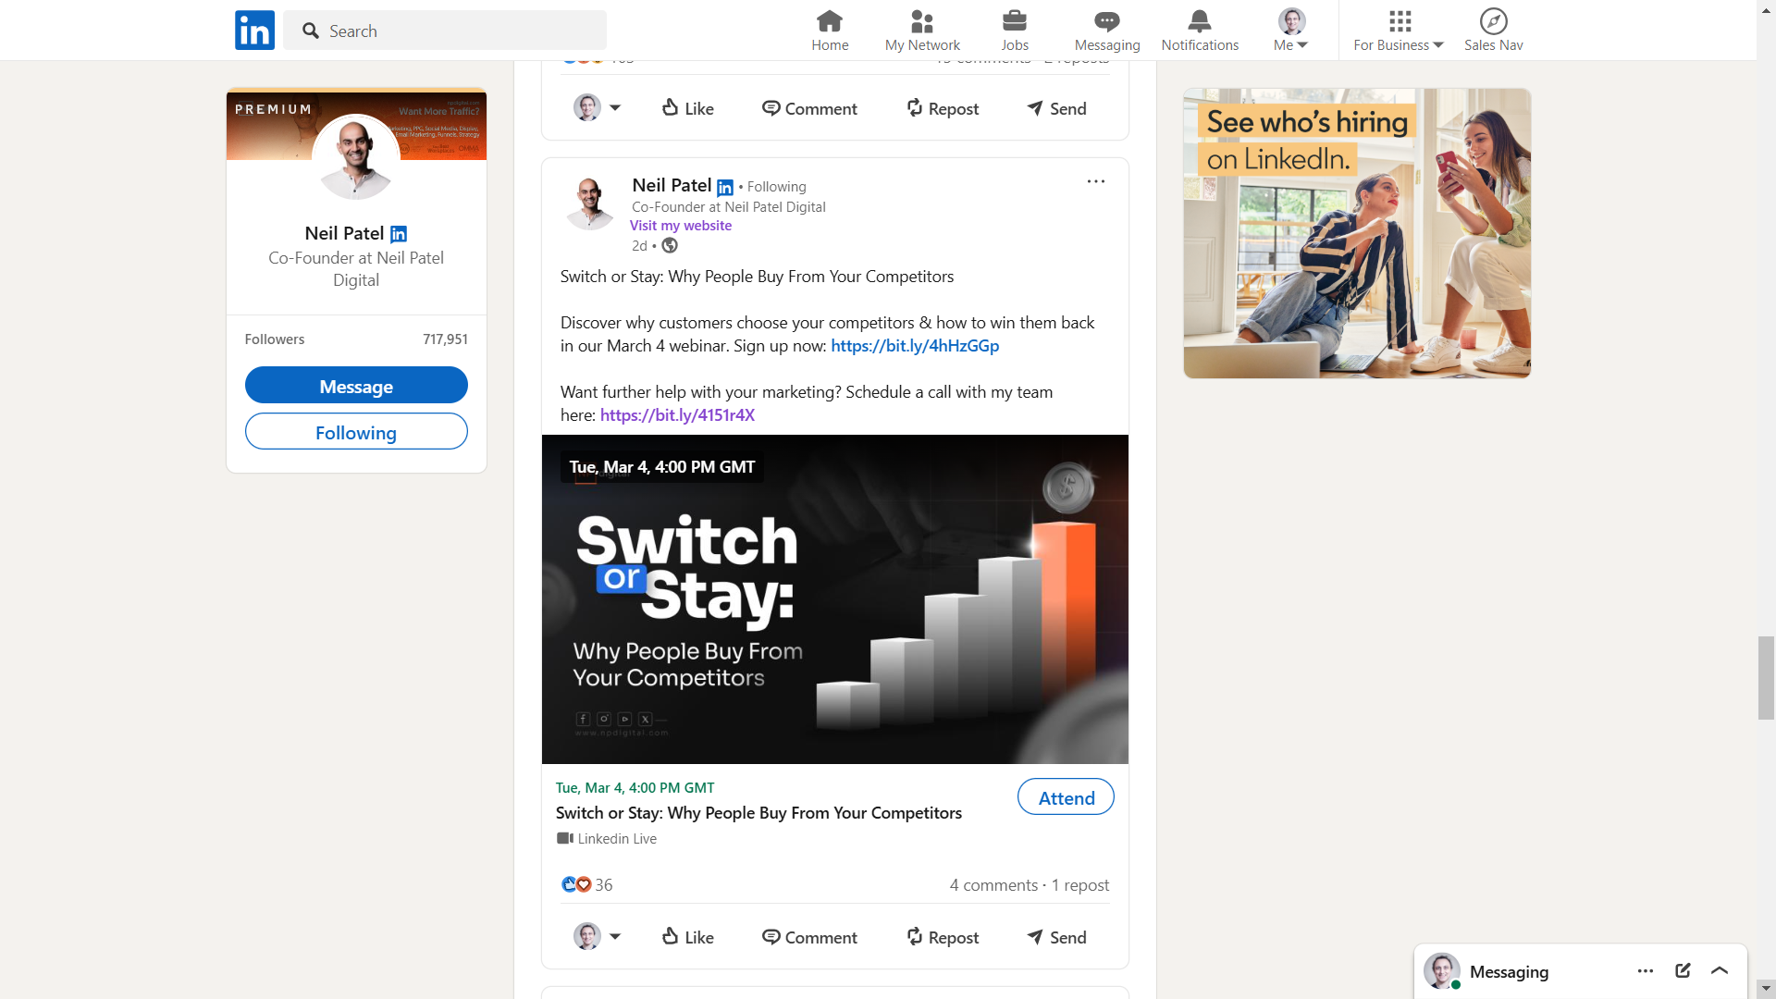Image resolution: width=1776 pixels, height=999 pixels.
Task: Click LinkedIn badge next to Neil Patel post name
Action: [725, 188]
